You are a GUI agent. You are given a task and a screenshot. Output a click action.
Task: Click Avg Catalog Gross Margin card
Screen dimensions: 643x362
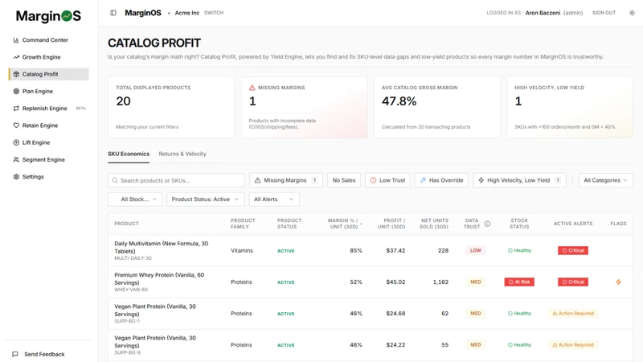[436, 107]
